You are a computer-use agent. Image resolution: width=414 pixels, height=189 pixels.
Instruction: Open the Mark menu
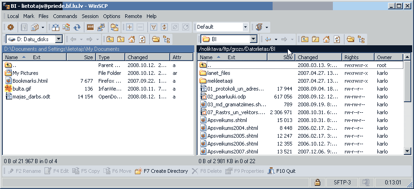point(29,16)
